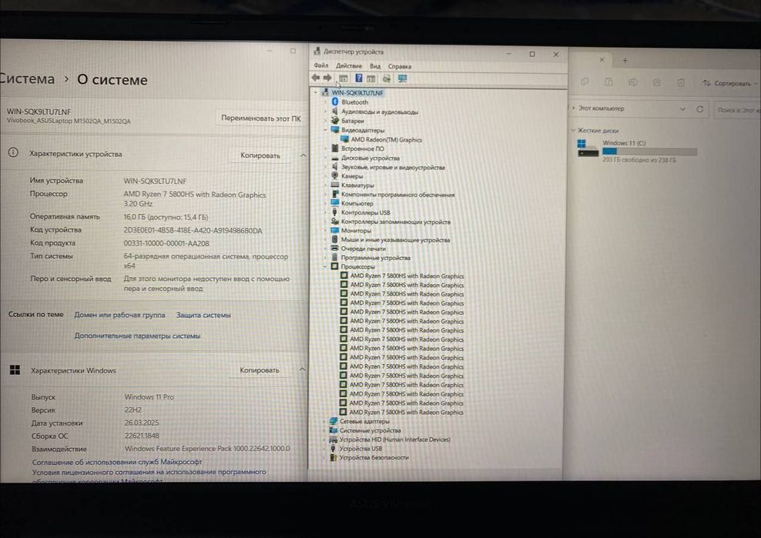Viewport: 761px width, 538px height.
Task: Click Переименовать этот ПК button
Action: (261, 118)
